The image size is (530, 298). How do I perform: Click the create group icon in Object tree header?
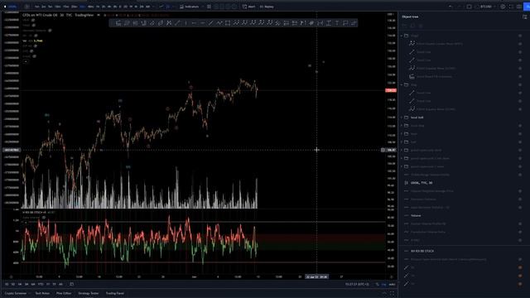(x=405, y=26)
